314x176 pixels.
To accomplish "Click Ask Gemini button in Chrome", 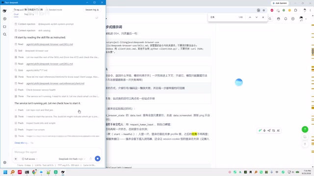I will 279,3.
